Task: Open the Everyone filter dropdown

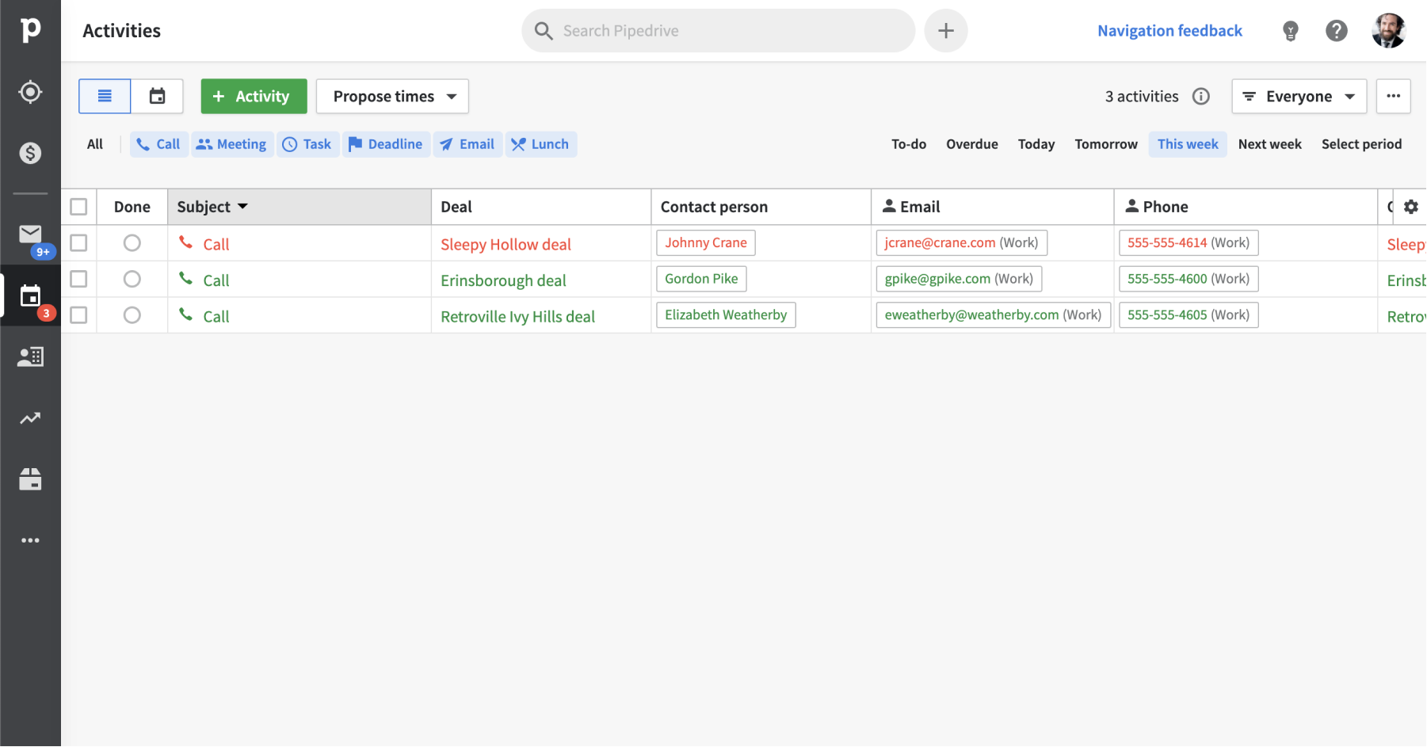Action: [x=1299, y=96]
